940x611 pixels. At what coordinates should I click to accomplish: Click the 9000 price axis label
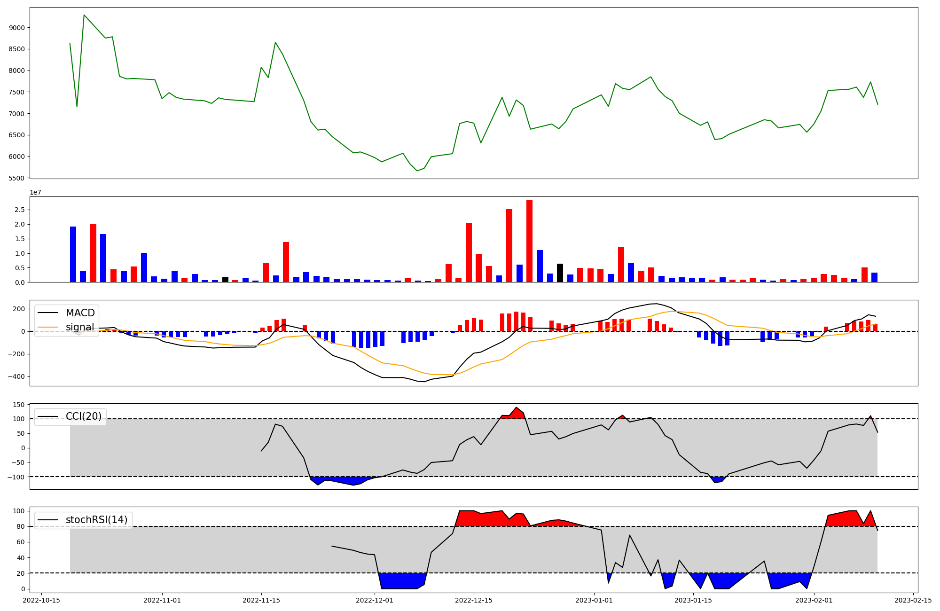(17, 28)
